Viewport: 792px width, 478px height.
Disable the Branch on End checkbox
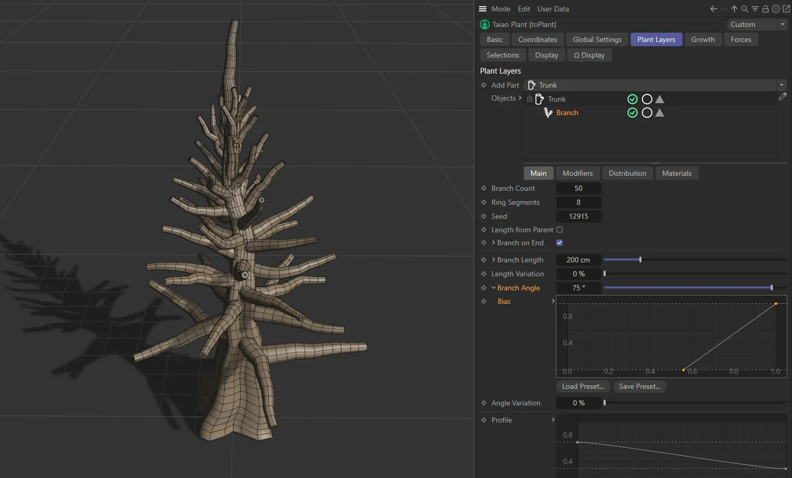pyautogui.click(x=559, y=243)
